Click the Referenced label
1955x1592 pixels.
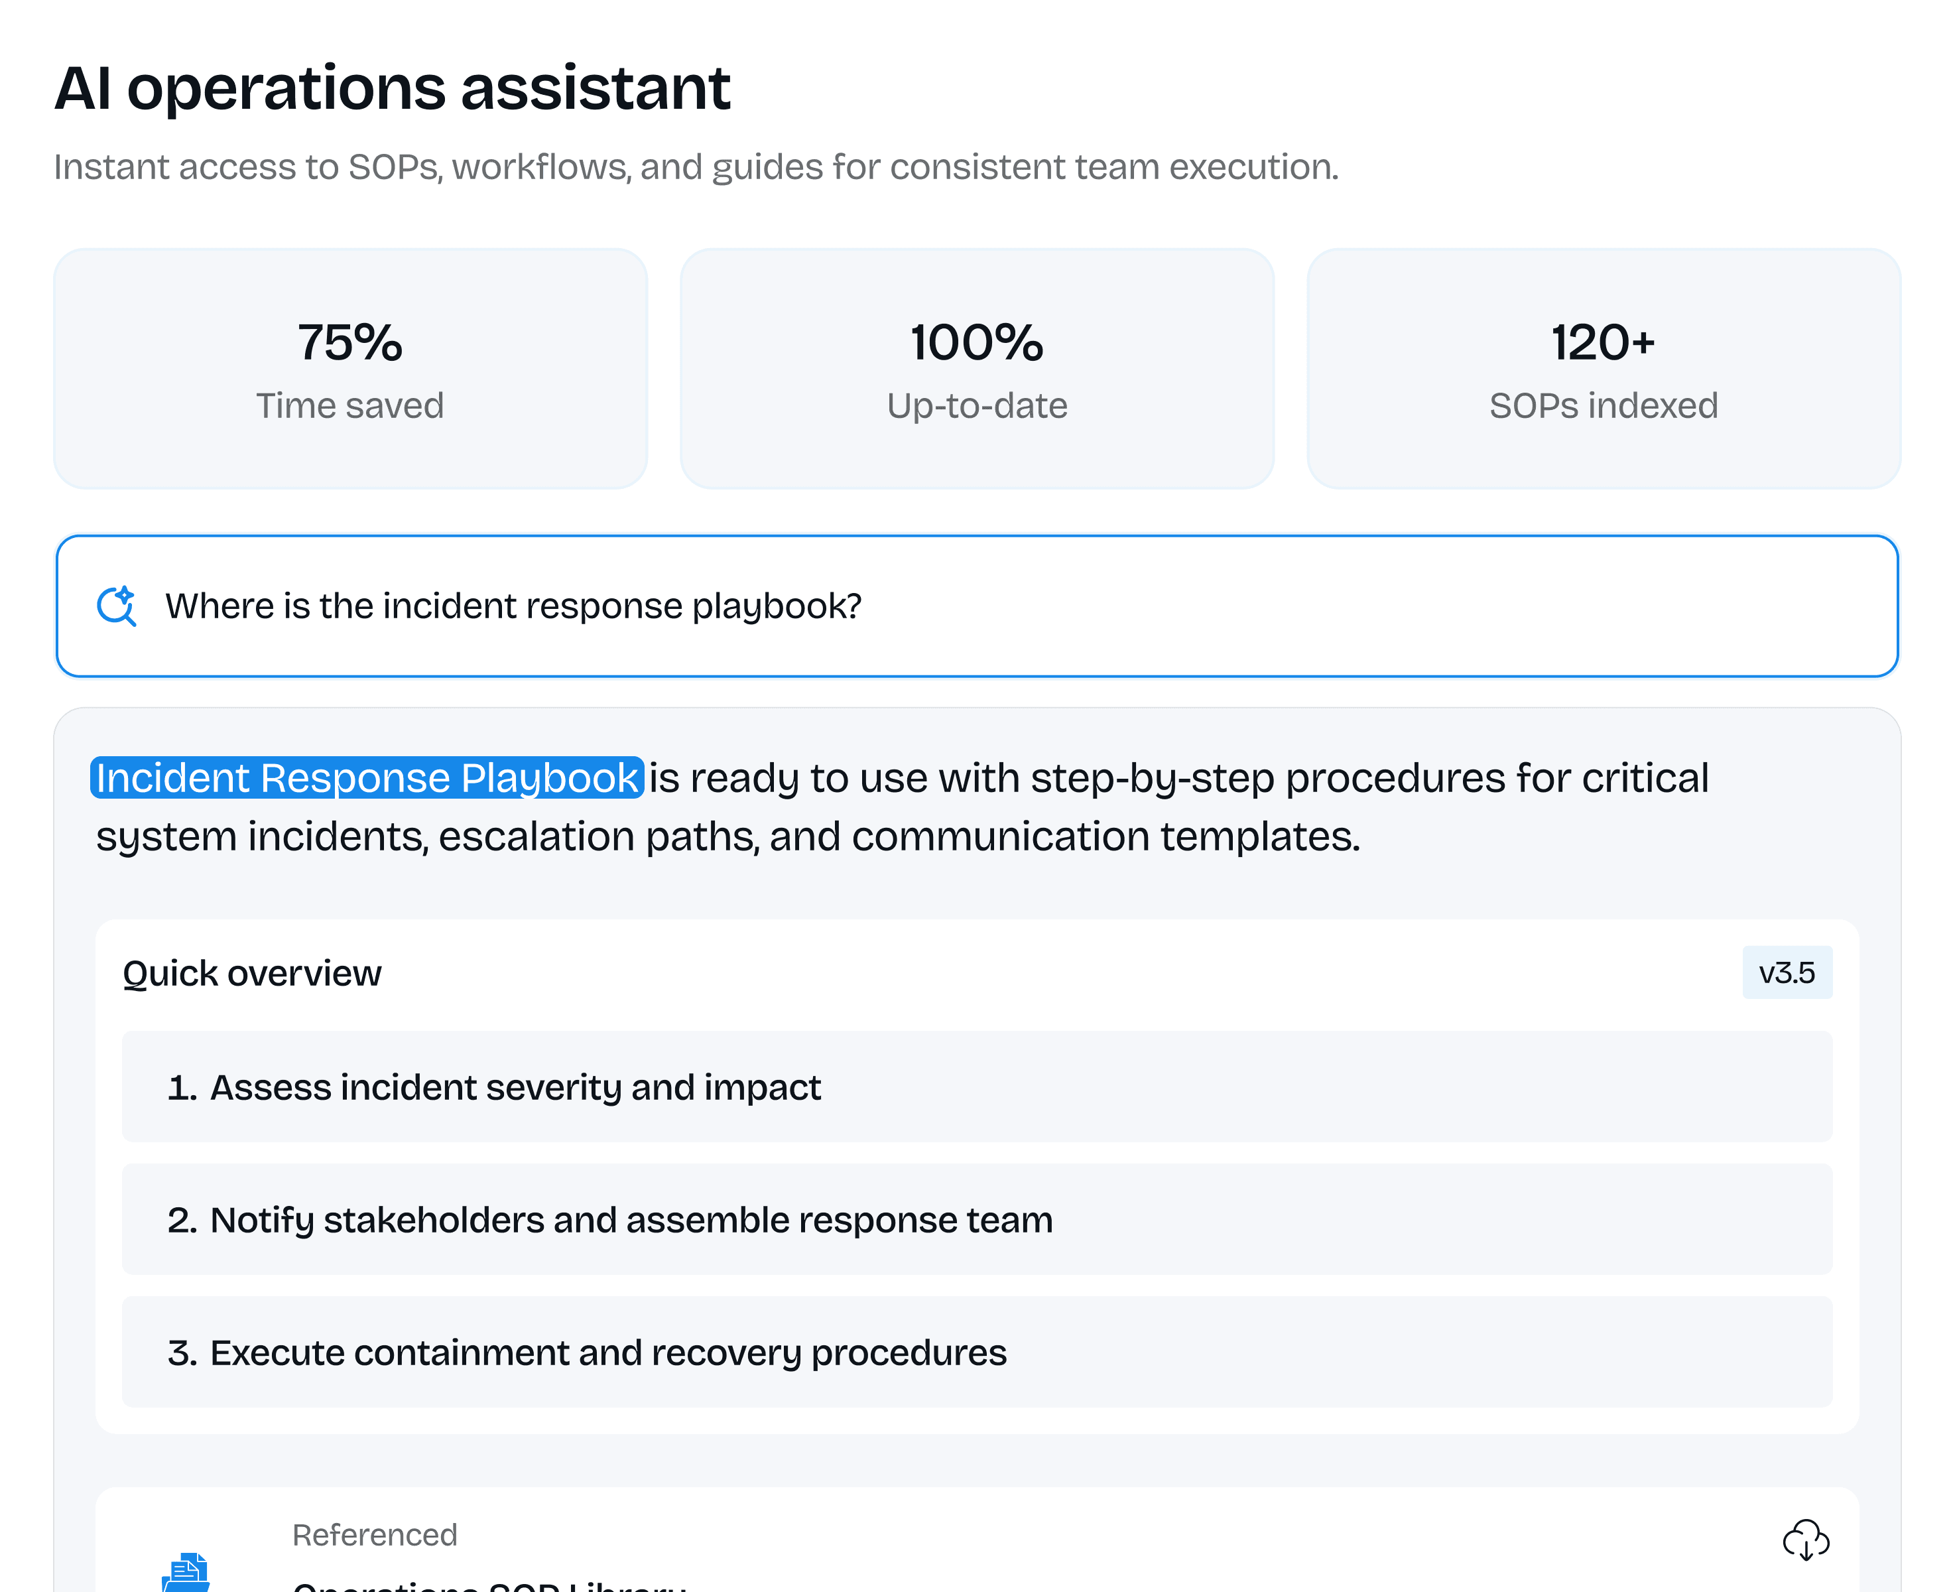(x=374, y=1534)
